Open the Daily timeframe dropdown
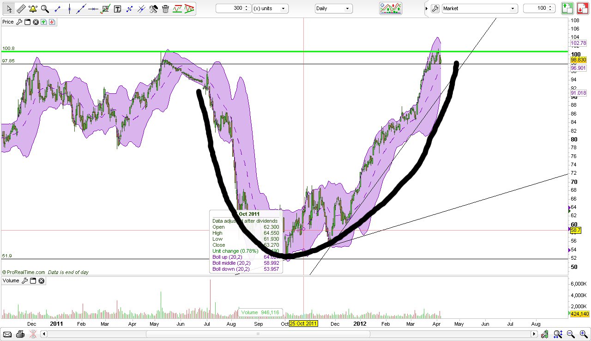 coord(333,8)
